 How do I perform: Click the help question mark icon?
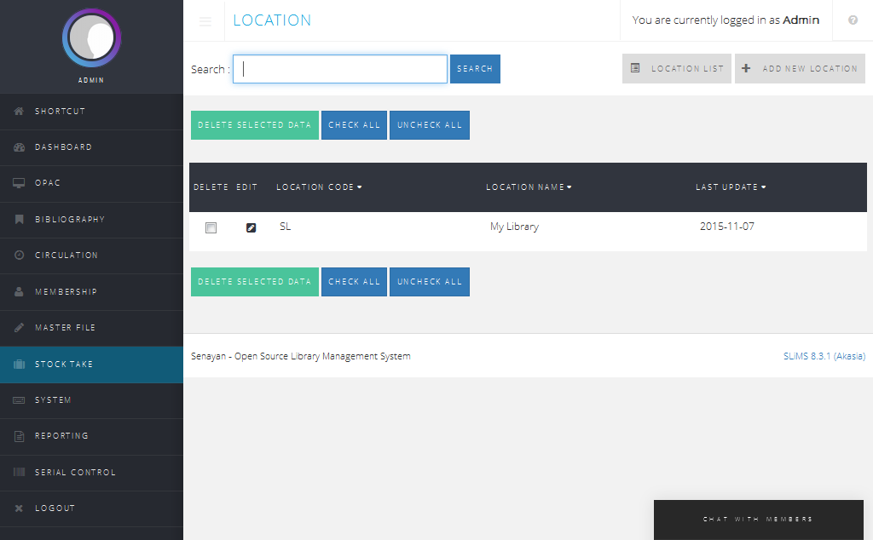pos(853,20)
